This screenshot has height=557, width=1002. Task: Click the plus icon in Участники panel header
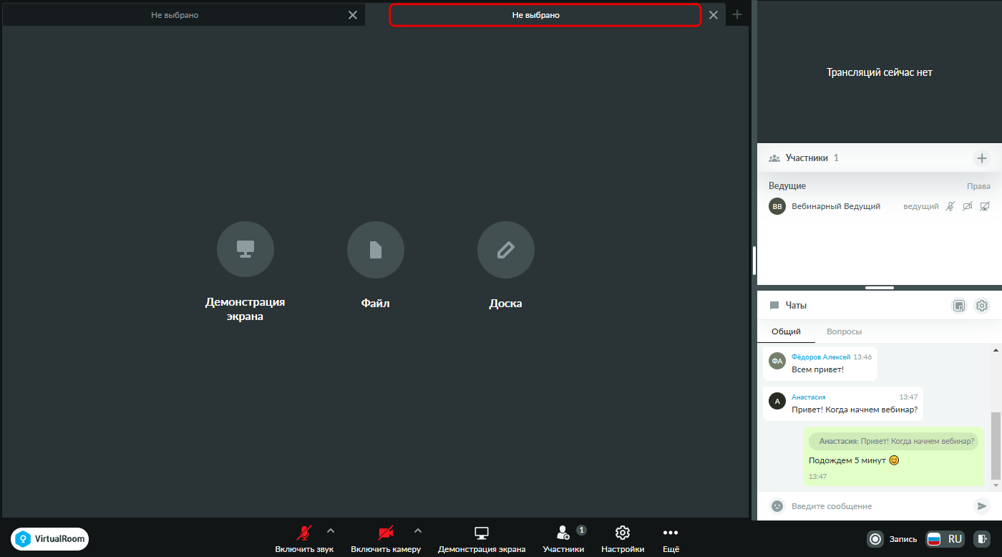982,158
